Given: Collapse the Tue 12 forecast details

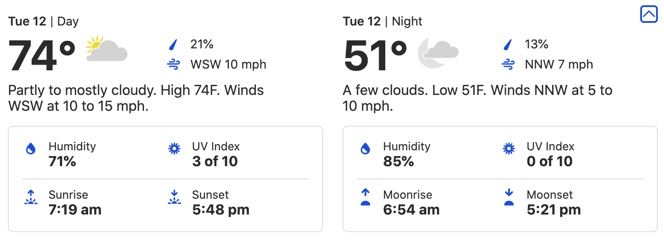Looking at the screenshot, I should coord(649,15).
